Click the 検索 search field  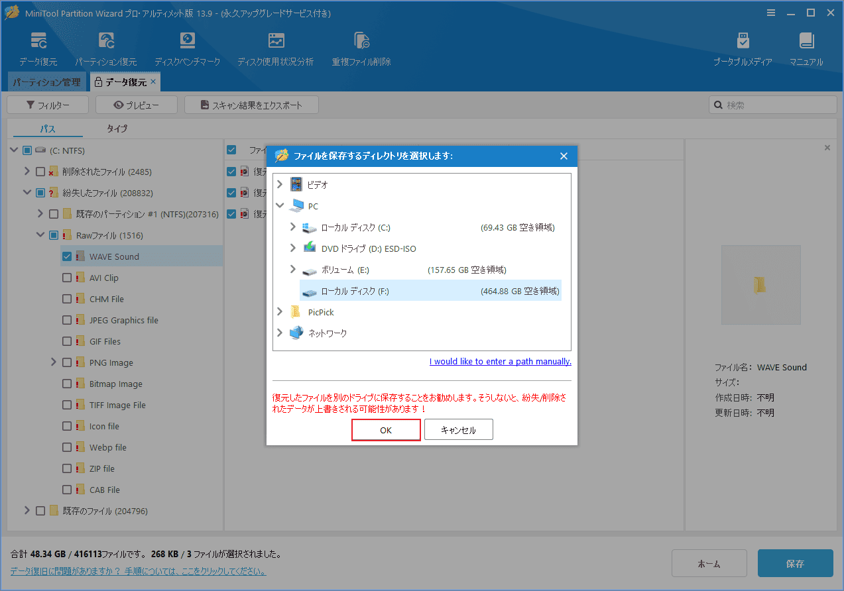pyautogui.click(x=773, y=105)
